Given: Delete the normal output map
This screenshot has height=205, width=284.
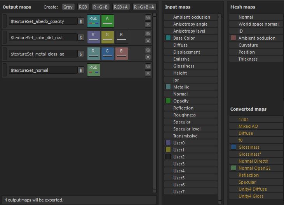Looking at the screenshot, I should (148, 73).
